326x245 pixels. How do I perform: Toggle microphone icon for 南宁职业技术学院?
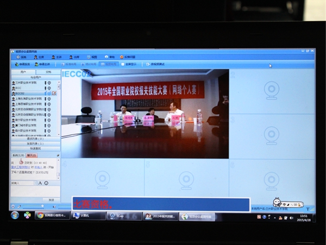45,120
